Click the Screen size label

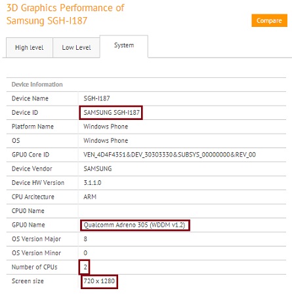tap(28, 281)
